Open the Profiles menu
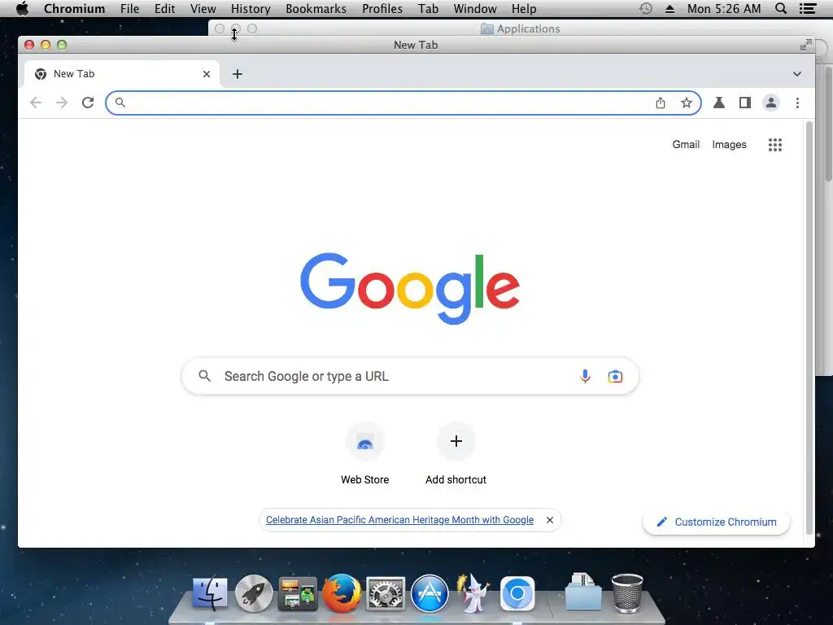This screenshot has height=625, width=833. pos(382,8)
